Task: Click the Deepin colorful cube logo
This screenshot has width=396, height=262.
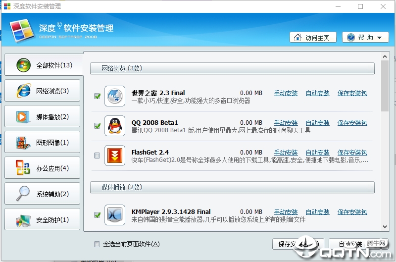Action: (22, 30)
